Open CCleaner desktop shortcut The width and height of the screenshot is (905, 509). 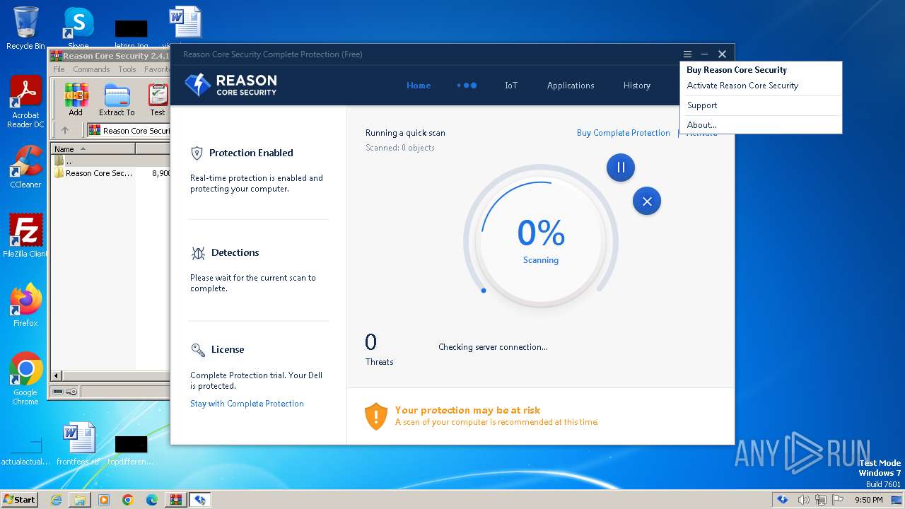25,168
